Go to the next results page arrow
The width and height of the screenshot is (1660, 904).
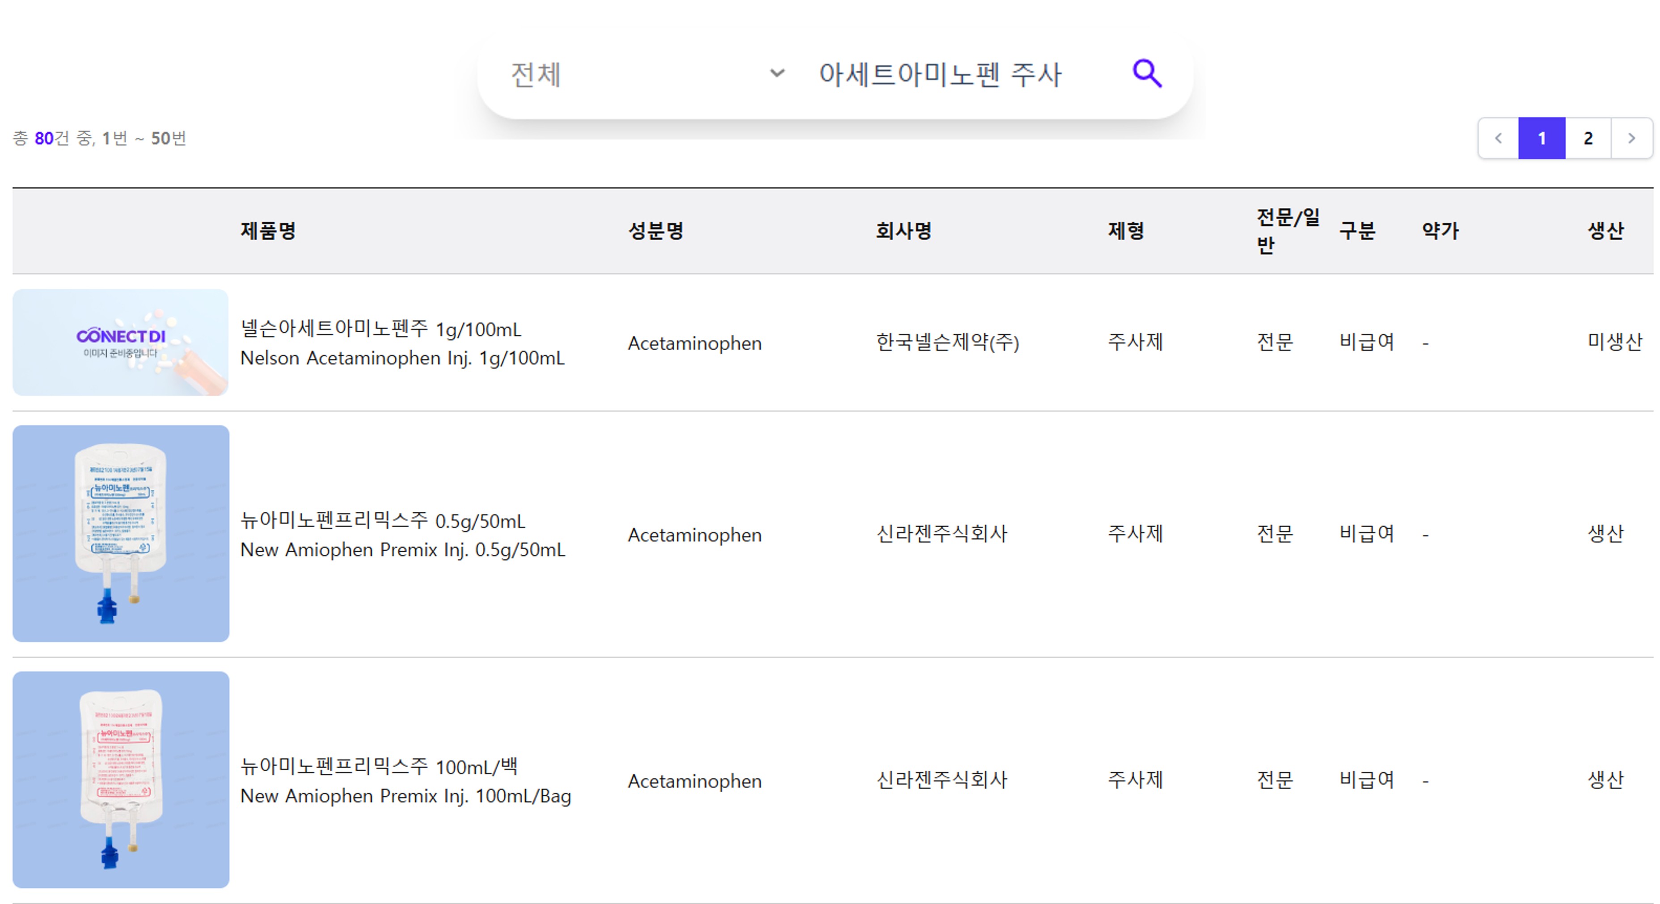coord(1632,138)
